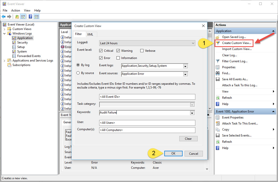
Task: Click the Refresh icon under Application actions
Action: [x=218, y=97]
